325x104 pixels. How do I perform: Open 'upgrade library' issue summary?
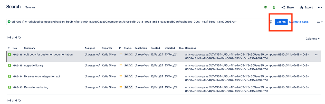tap(34, 66)
